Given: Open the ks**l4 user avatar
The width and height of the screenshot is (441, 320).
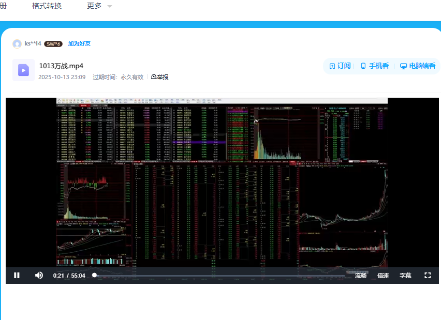Looking at the screenshot, I should 17,44.
